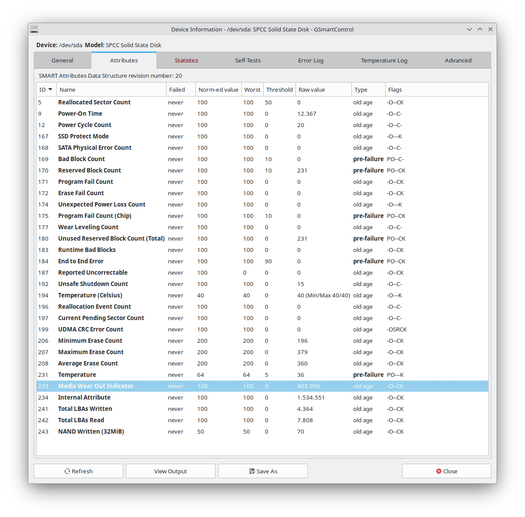Select the Program Fail Count (Chip) row
525x517 pixels.
[262, 216]
